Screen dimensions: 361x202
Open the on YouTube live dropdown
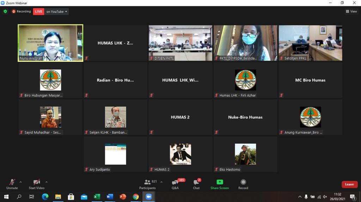point(57,12)
